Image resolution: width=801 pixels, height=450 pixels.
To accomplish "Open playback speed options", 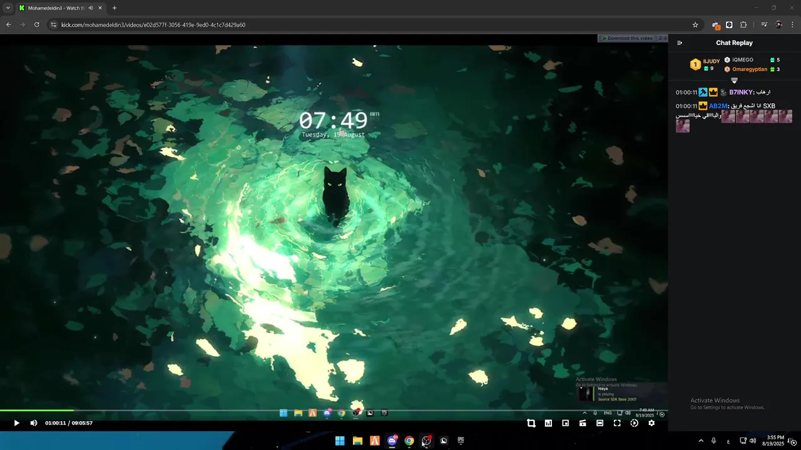I will click(x=634, y=423).
